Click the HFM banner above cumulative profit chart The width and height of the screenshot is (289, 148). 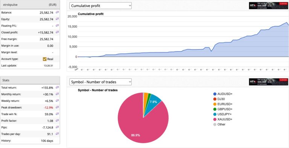(268, 6)
